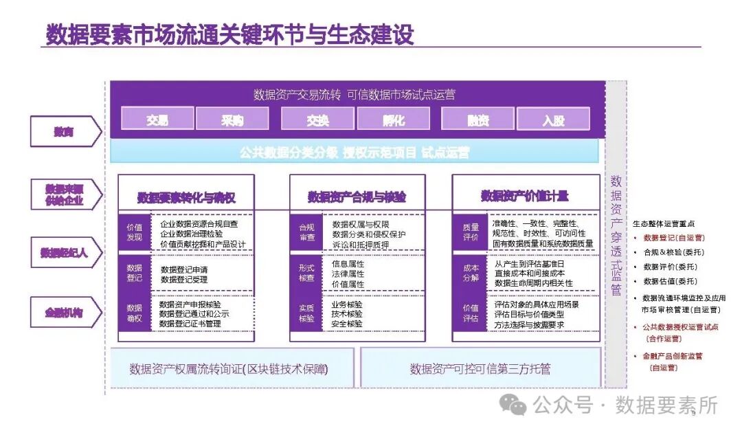Expand the 数据资产价值计量 panel header
742x435 pixels.
[523, 195]
